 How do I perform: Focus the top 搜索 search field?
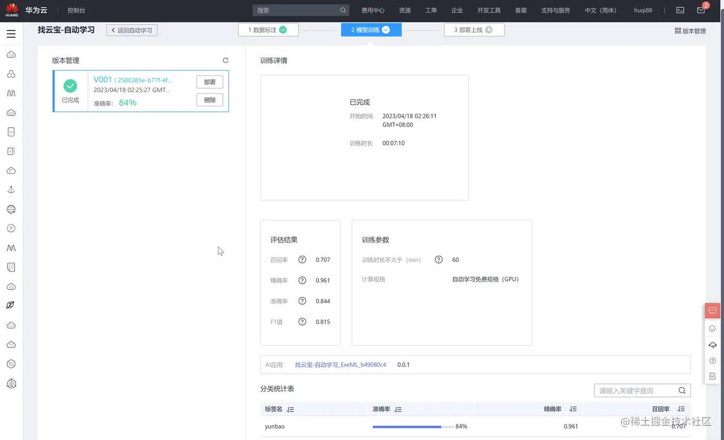click(301, 10)
